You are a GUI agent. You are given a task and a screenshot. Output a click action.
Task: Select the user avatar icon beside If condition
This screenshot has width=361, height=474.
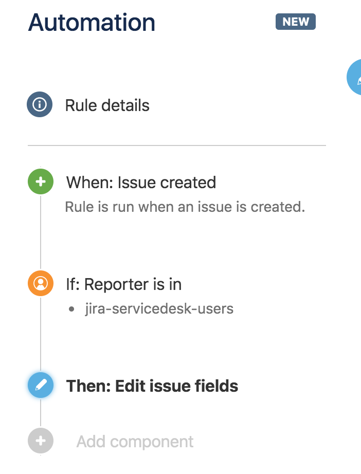40,284
